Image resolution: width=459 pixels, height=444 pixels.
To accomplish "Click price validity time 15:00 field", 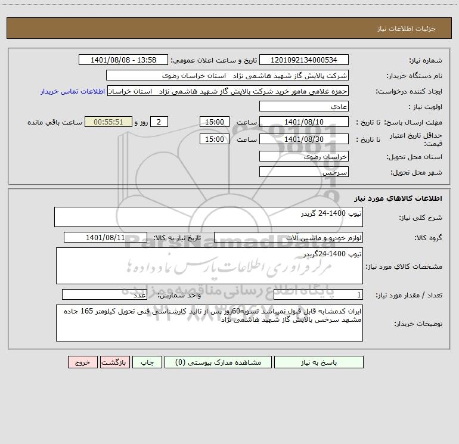I will [x=214, y=139].
